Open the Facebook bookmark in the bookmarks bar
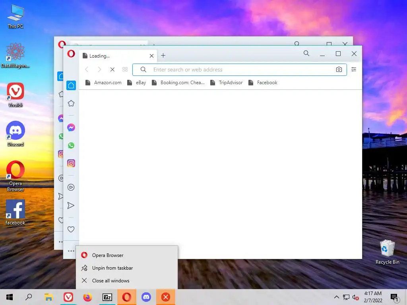The image size is (407, 305). coord(263,83)
